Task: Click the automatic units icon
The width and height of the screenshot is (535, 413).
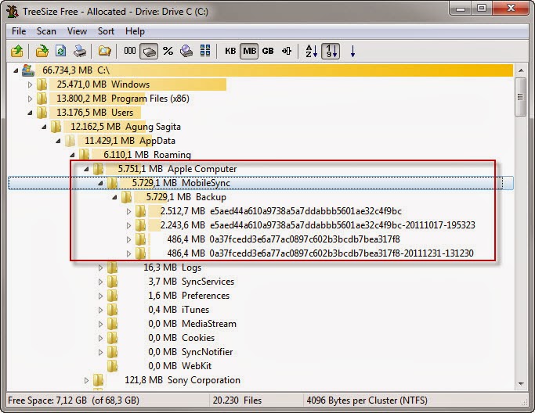Action: [x=287, y=51]
